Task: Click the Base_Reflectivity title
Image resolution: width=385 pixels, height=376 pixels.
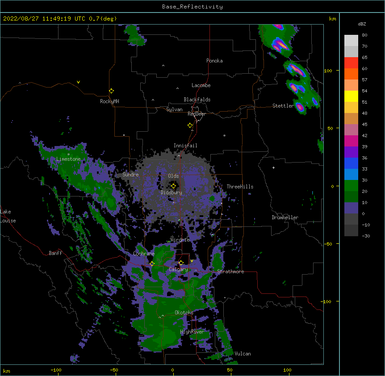Action: (192, 7)
